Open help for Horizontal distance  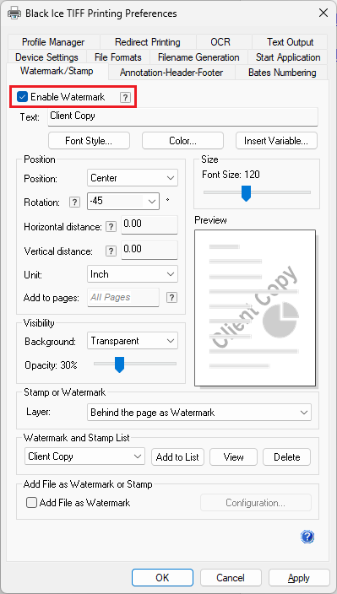pos(111,227)
